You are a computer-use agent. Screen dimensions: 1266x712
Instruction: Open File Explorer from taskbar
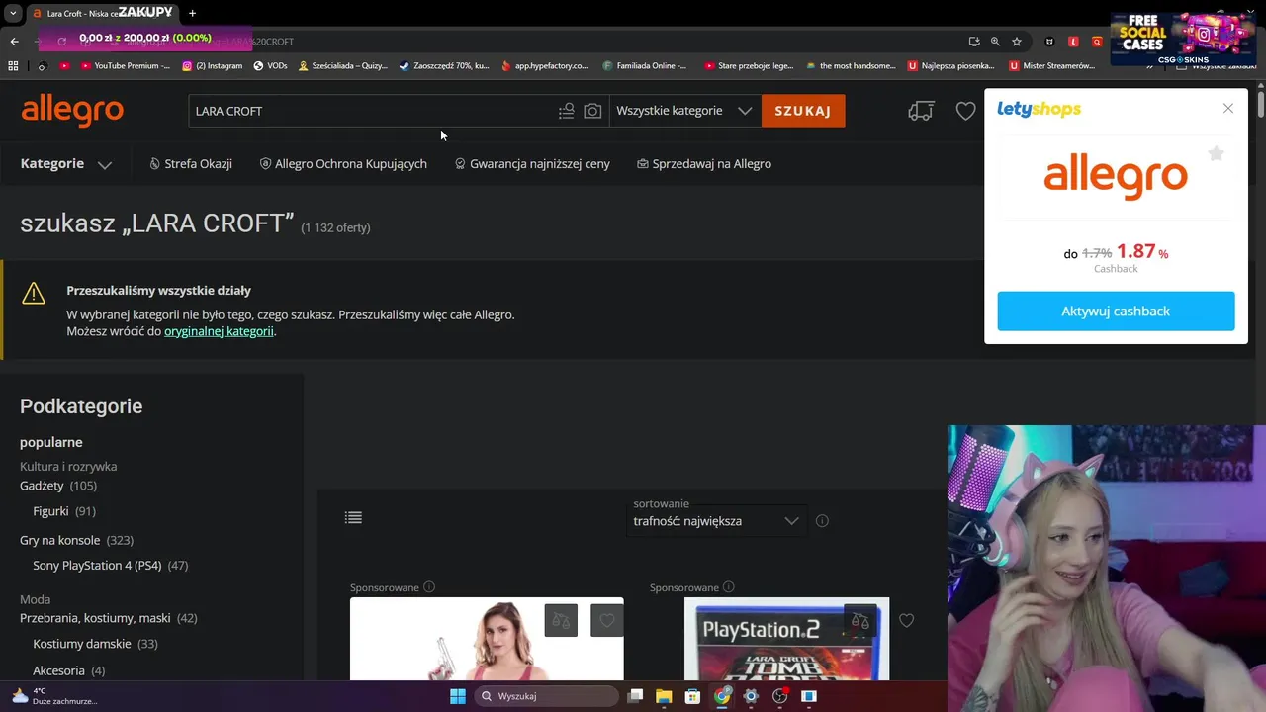[x=664, y=696]
